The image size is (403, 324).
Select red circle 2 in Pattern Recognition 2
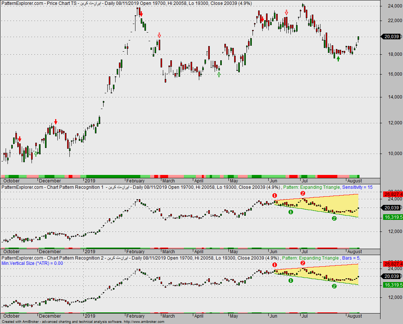click(x=303, y=263)
